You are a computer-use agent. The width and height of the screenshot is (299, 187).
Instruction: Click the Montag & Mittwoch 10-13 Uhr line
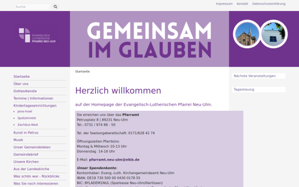click(102, 146)
